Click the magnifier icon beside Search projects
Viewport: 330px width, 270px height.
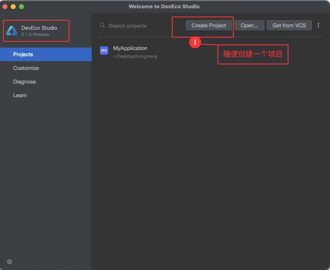(x=102, y=26)
